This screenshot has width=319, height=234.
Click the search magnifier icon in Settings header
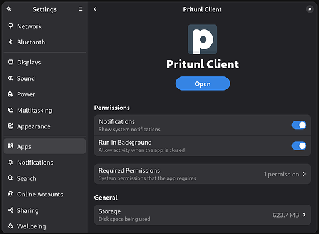pyautogui.click(x=9, y=9)
